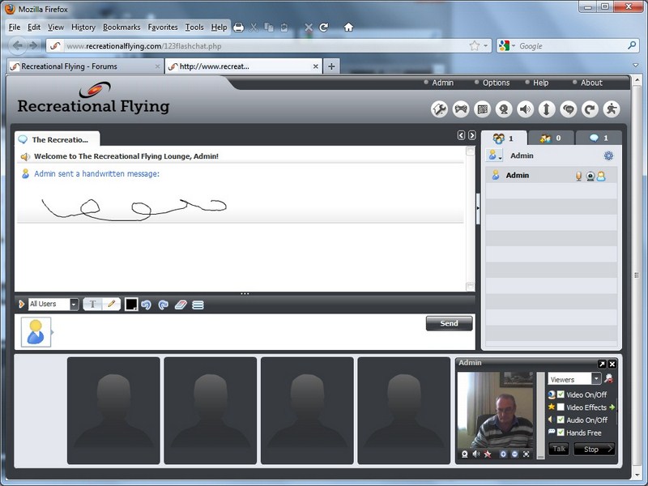
Task: Click the webcam icon under video preview
Action: click(x=464, y=454)
